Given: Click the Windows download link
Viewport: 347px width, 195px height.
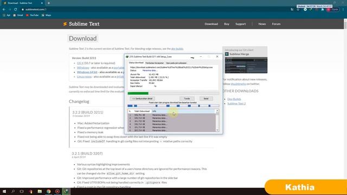Looking at the screenshot, I should point(83,68).
